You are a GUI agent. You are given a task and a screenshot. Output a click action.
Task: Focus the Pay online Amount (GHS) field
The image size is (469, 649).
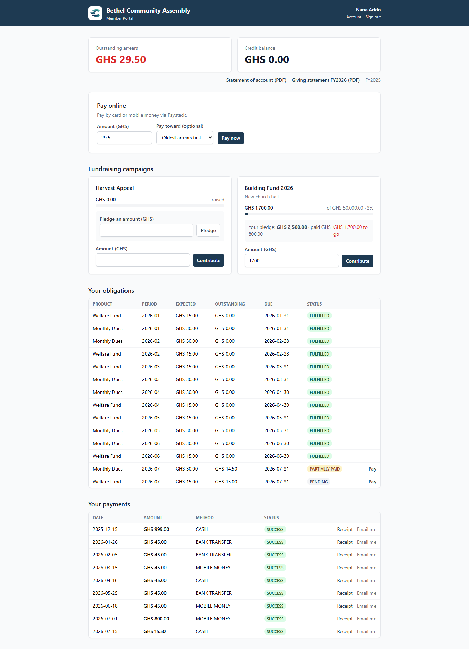[124, 138]
